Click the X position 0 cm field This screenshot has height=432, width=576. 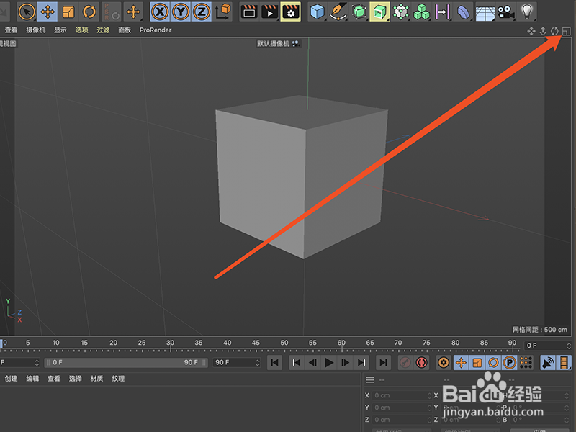coord(402,395)
